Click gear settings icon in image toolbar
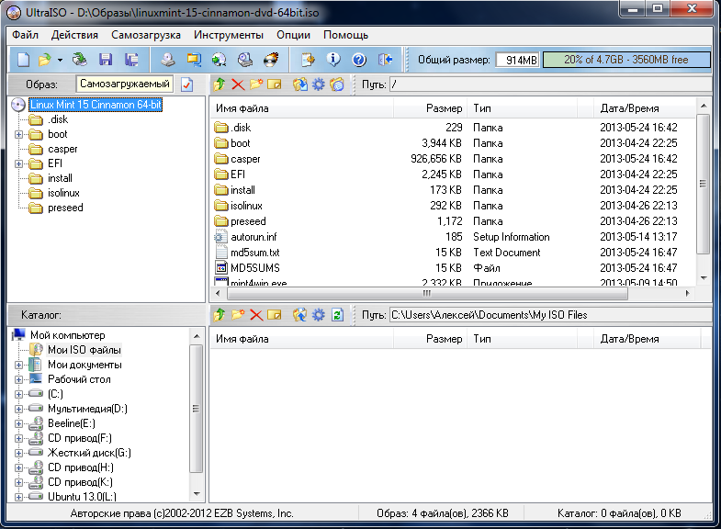 coord(318,84)
